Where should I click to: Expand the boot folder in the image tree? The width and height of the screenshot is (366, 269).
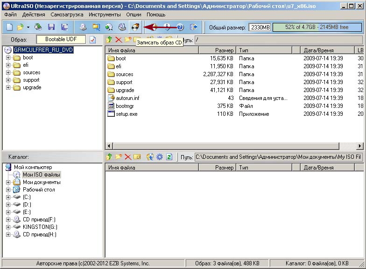[x=8, y=58]
